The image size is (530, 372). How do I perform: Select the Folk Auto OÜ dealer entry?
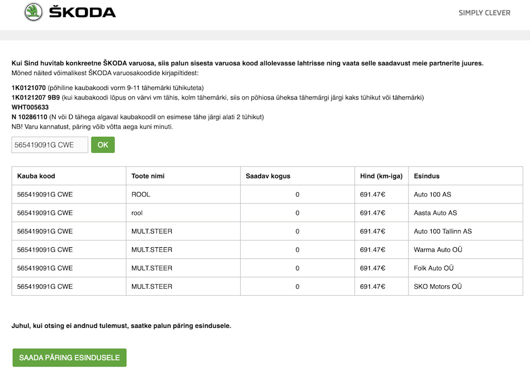pyautogui.click(x=265, y=268)
